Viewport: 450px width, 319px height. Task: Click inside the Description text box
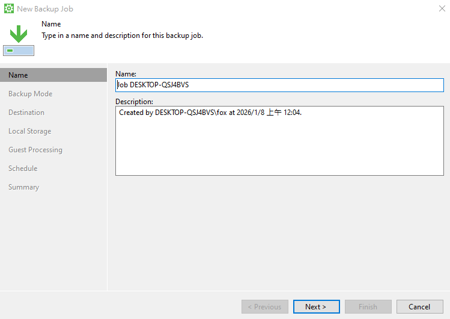click(279, 141)
